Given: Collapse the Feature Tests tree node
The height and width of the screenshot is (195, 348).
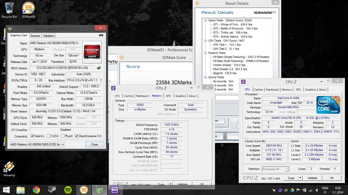Looking at the screenshot, I should [x=205, y=53].
